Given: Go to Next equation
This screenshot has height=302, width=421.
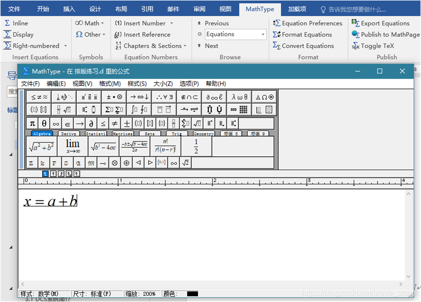Looking at the screenshot, I should pos(208,46).
